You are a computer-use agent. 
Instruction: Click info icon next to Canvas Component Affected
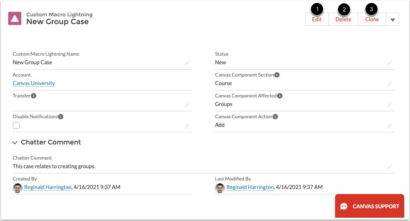click(x=280, y=96)
